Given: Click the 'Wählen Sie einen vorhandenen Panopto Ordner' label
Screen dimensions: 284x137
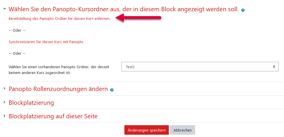Looking at the screenshot, I should point(61,70).
